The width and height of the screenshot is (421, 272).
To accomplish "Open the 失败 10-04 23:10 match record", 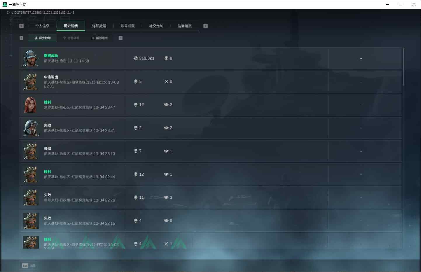I will (x=210, y=151).
